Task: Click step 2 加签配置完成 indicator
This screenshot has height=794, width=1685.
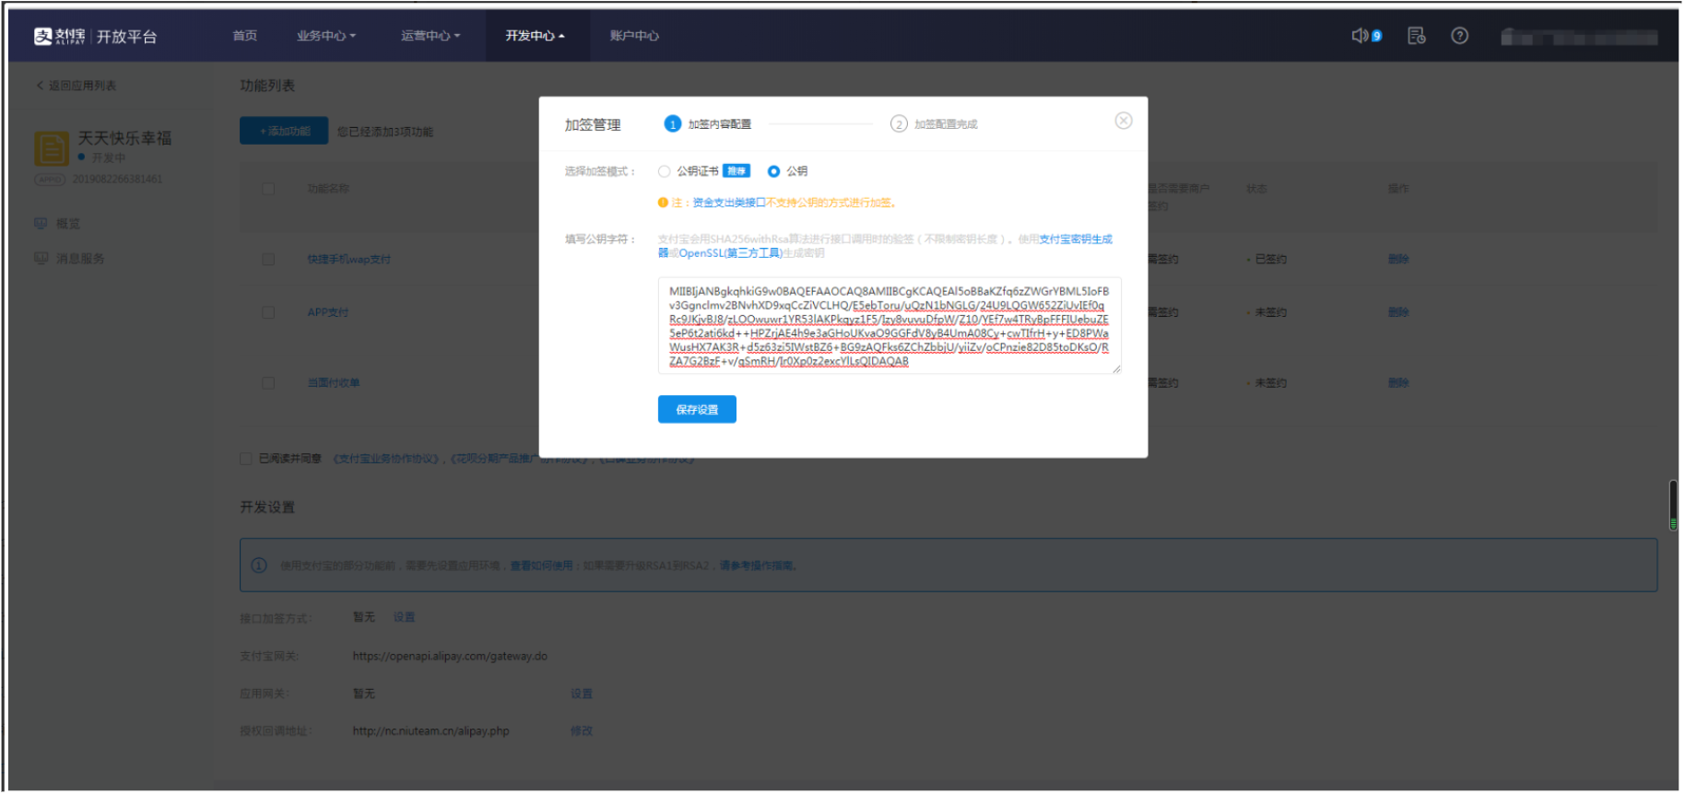Action: (934, 124)
